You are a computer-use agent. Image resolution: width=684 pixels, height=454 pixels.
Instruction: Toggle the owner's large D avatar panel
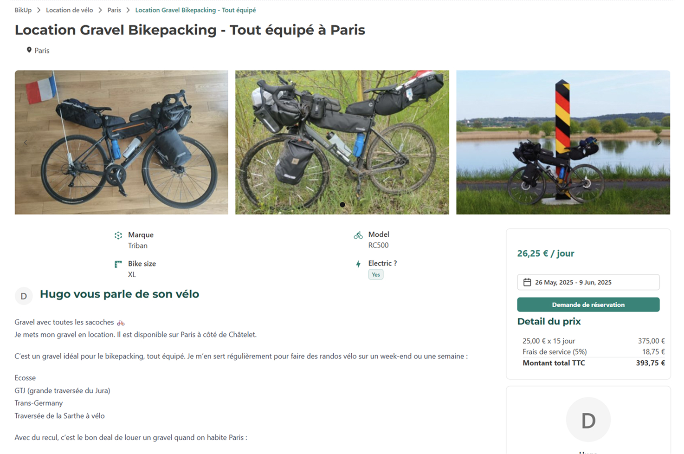pos(588,419)
